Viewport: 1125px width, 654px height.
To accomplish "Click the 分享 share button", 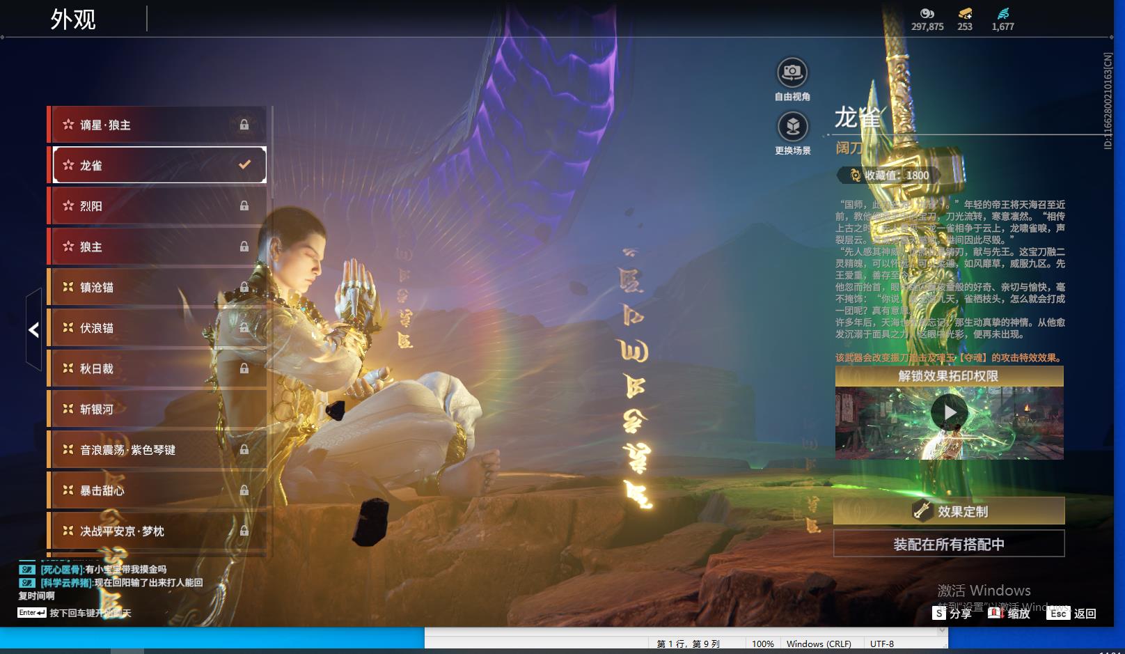I will 952,613.
